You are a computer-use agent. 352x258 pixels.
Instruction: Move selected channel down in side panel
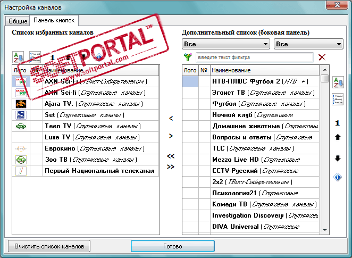(x=338, y=159)
